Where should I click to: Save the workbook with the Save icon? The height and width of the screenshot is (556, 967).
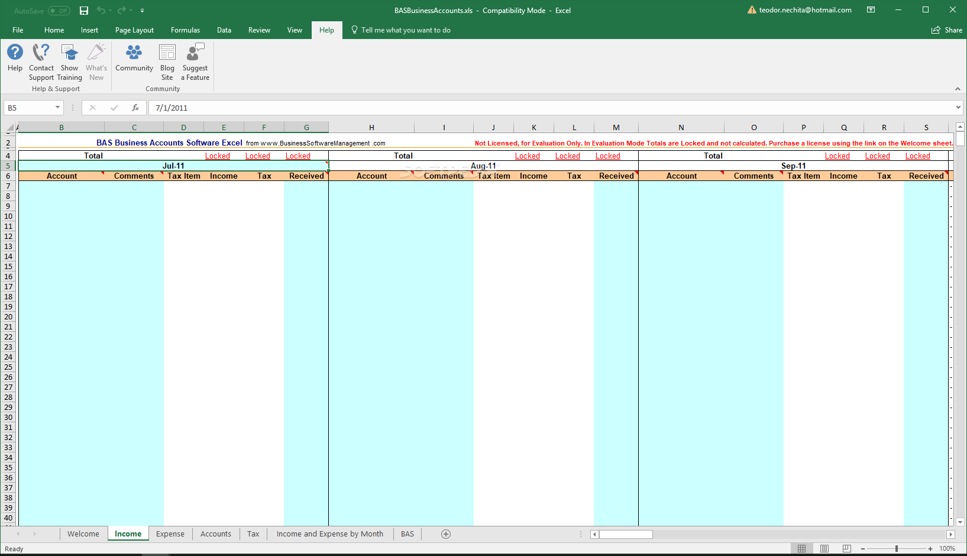point(84,11)
